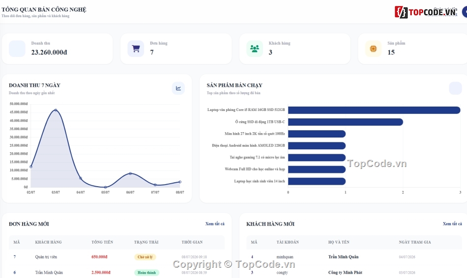The height and width of the screenshot is (278, 467).
Task: Click the Doanh thu value 23.260.000đ
Action: pos(49,53)
